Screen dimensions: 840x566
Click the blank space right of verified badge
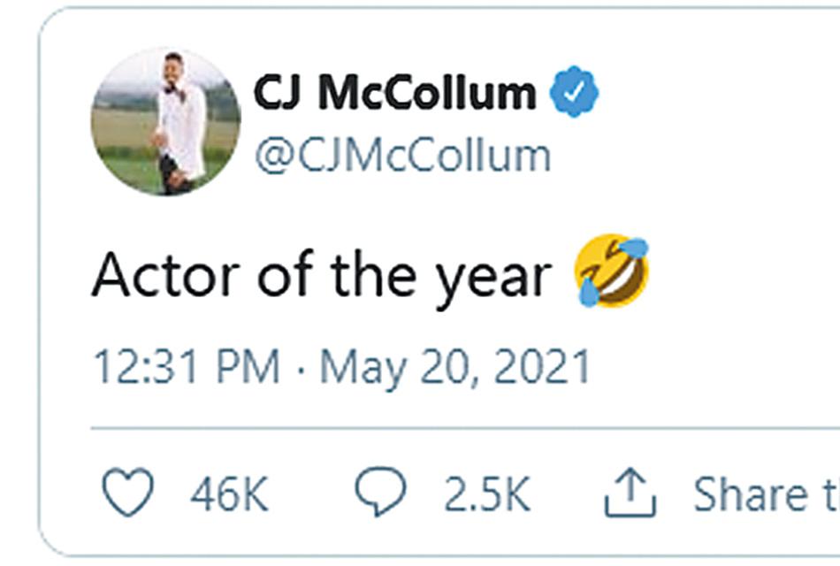click(718, 92)
